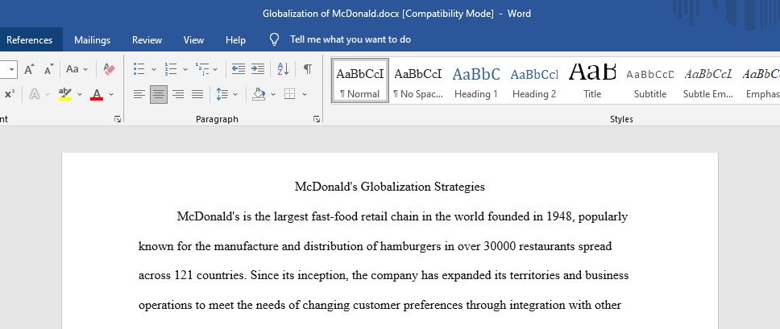Toggle superscript x² formatting
Image resolution: width=780 pixels, height=329 pixels.
click(10, 93)
